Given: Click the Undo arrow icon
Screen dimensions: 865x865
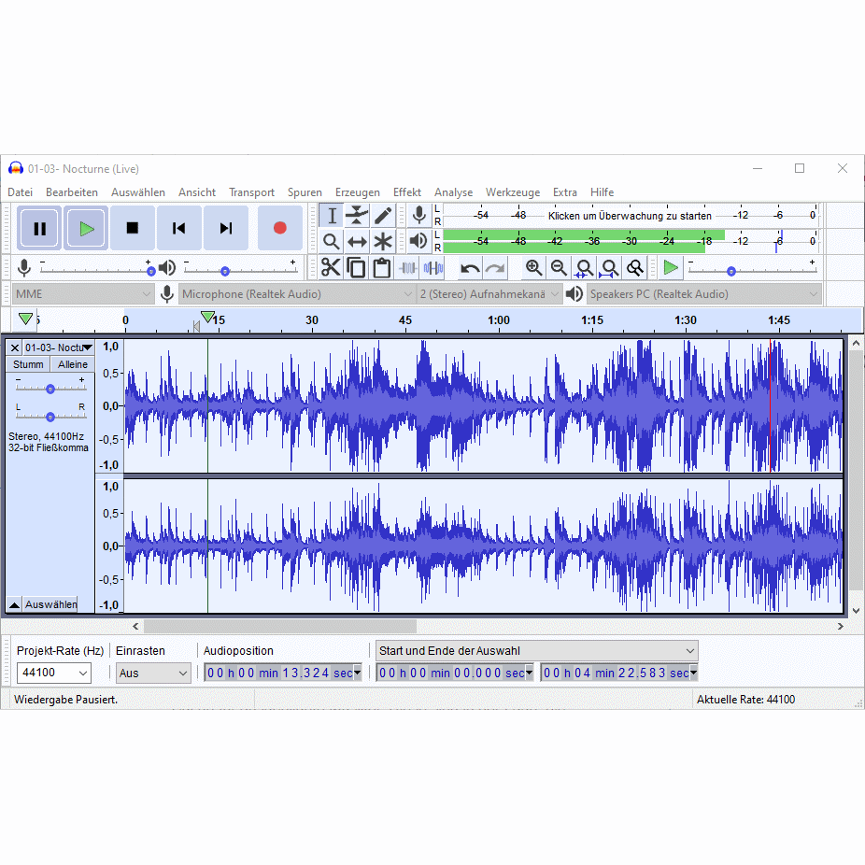Looking at the screenshot, I should coord(470,268).
